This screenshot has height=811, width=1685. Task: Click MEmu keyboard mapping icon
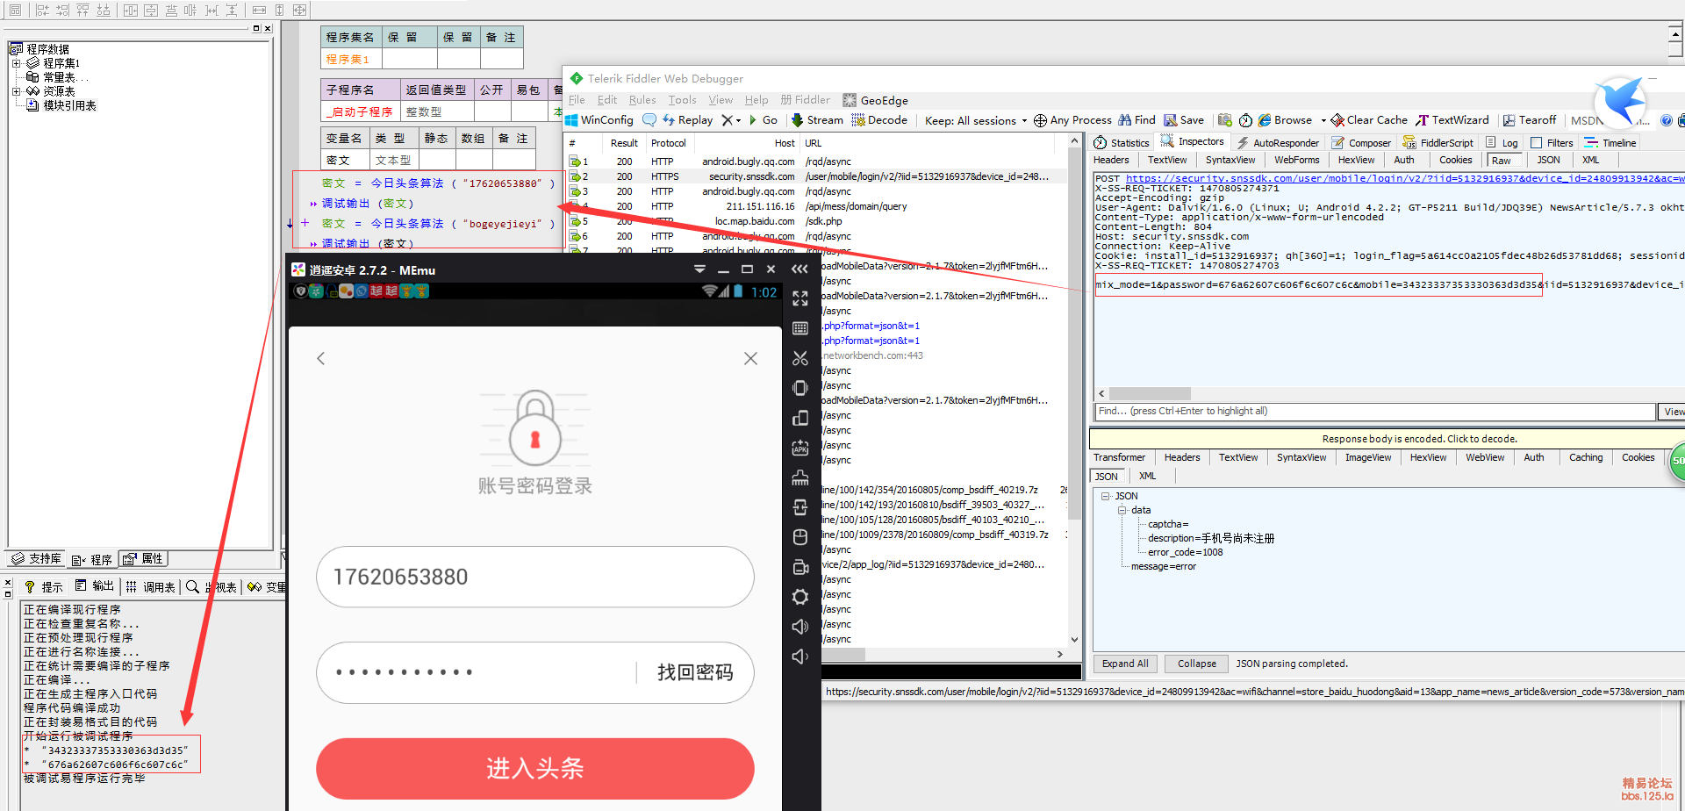[x=799, y=328]
